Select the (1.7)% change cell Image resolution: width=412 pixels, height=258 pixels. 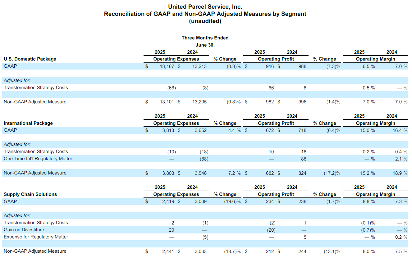coord(333,201)
